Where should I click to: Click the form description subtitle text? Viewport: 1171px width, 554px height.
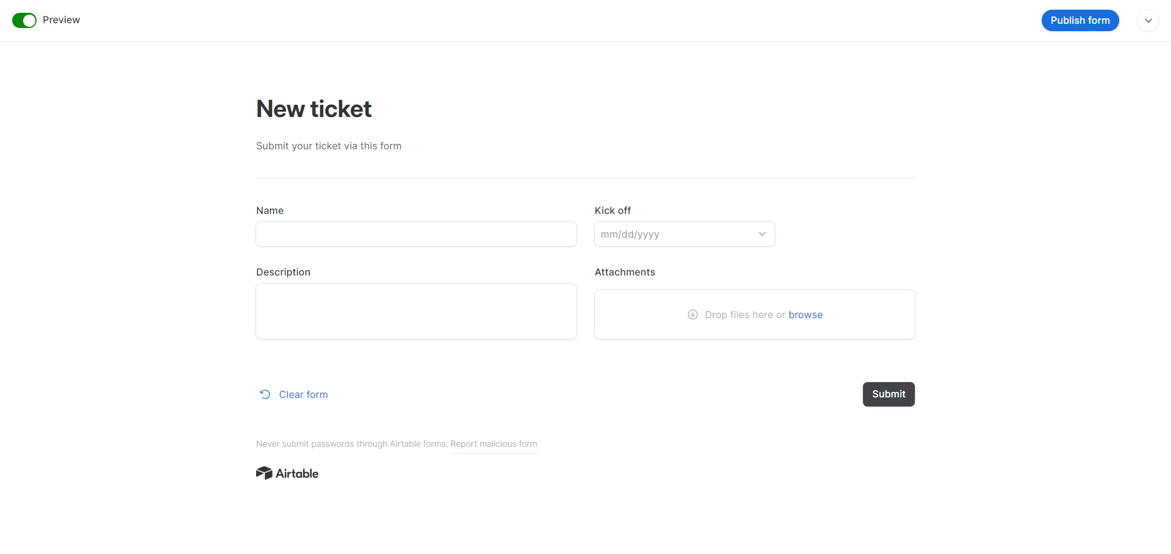pos(329,146)
